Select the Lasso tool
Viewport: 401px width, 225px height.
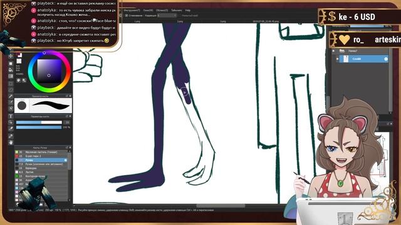tap(11, 89)
